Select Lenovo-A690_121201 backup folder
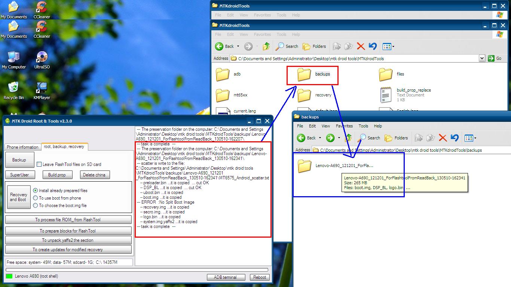This screenshot has width=511, height=287. [x=336, y=166]
